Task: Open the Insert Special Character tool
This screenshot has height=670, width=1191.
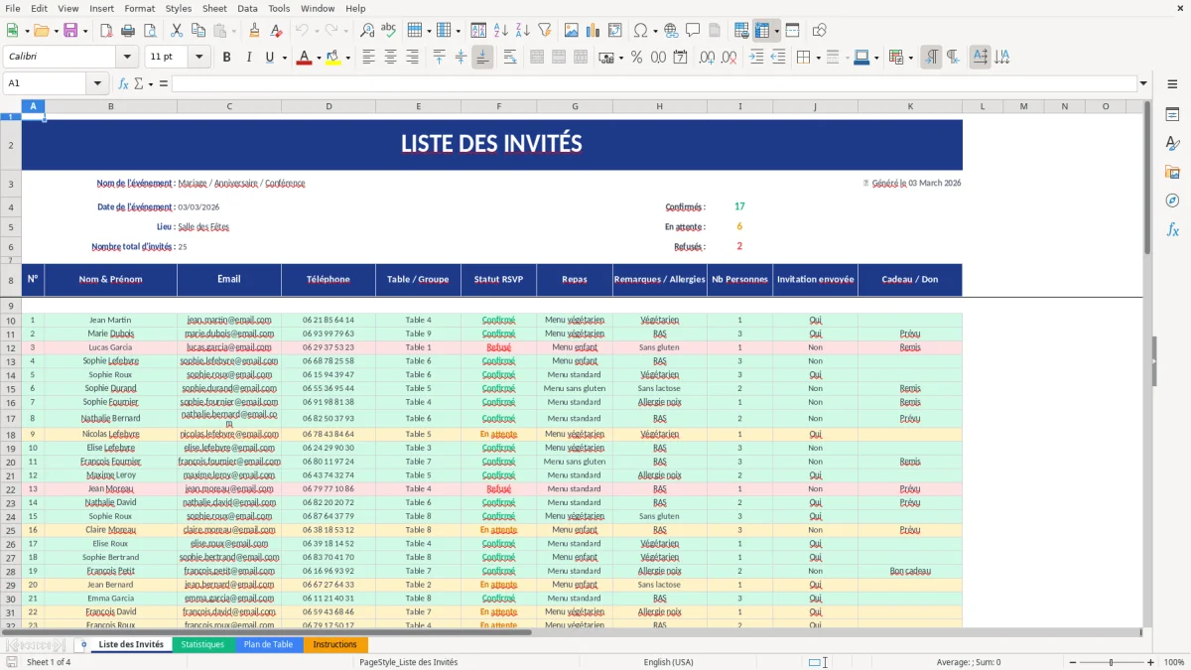Action: tap(640, 31)
